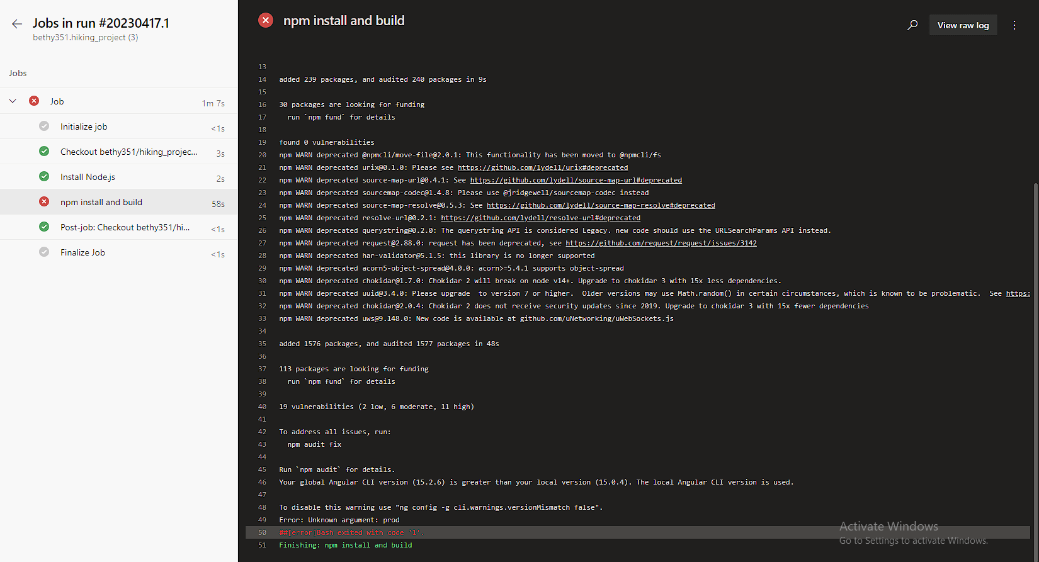The height and width of the screenshot is (562, 1039).
Task: Click the red failure icon on the Job row
Action: [33, 101]
